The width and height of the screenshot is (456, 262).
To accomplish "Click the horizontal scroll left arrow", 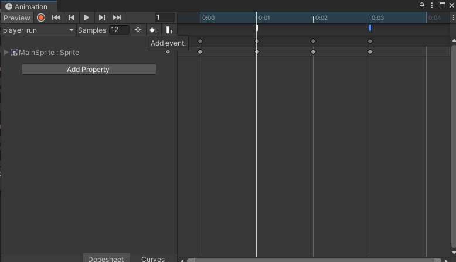I will coord(182,260).
